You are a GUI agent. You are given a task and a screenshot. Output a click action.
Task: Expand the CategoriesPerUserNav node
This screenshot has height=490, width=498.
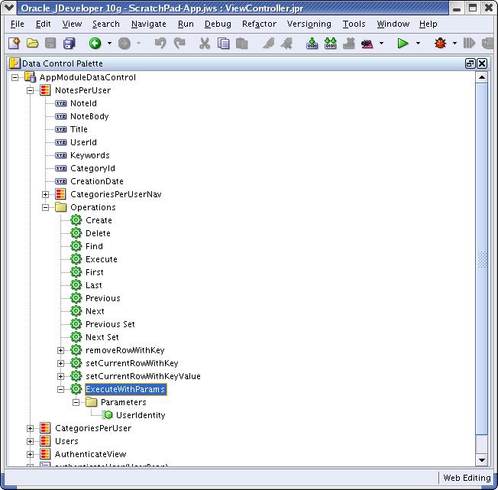(x=45, y=194)
